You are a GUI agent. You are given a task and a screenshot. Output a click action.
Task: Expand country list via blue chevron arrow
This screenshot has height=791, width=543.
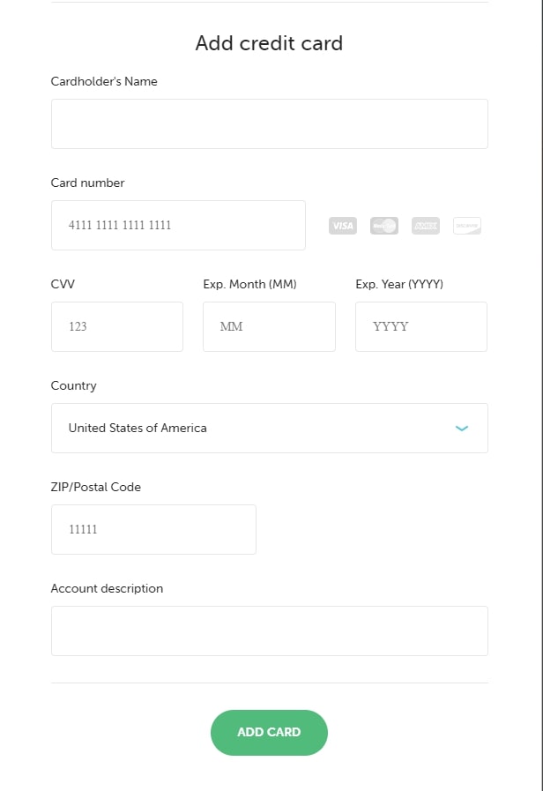(462, 429)
